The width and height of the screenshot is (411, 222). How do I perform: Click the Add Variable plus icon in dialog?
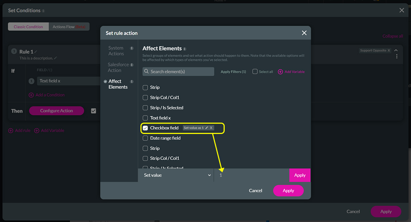[280, 72]
